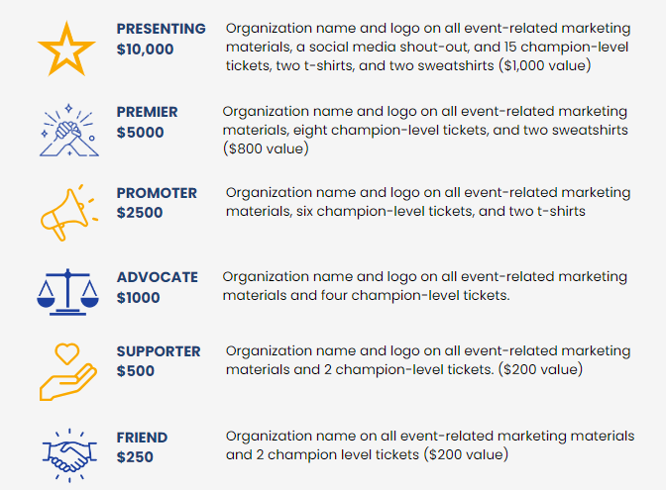Viewport: 666px width, 490px height.
Task: Select the FRIEND tier heading
Action: click(142, 438)
